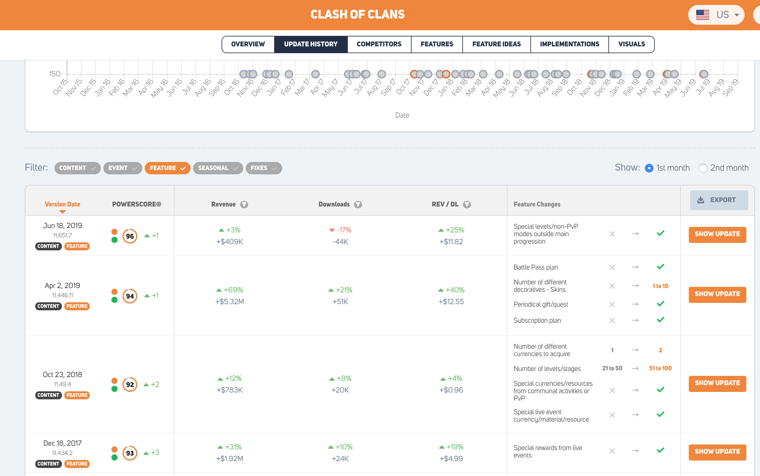
Task: Click the EXPORT button
Action: pos(719,200)
